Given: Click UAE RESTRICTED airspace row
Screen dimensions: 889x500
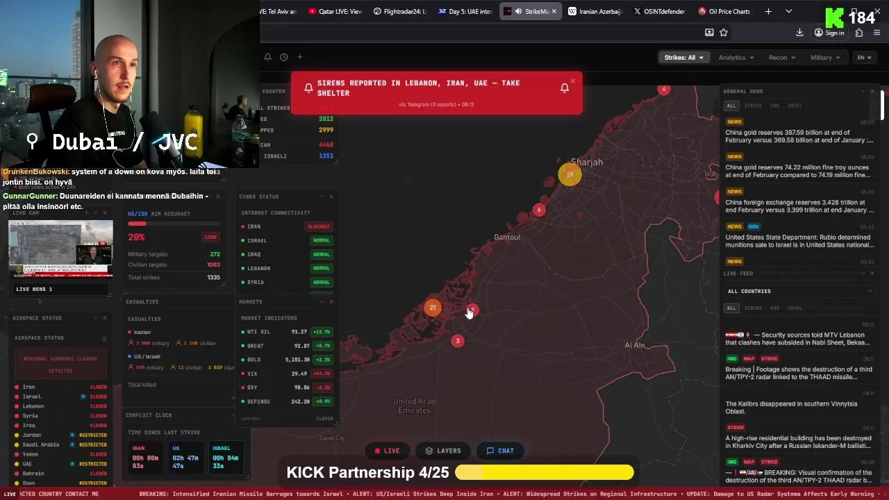Looking at the screenshot, I should tap(61, 464).
